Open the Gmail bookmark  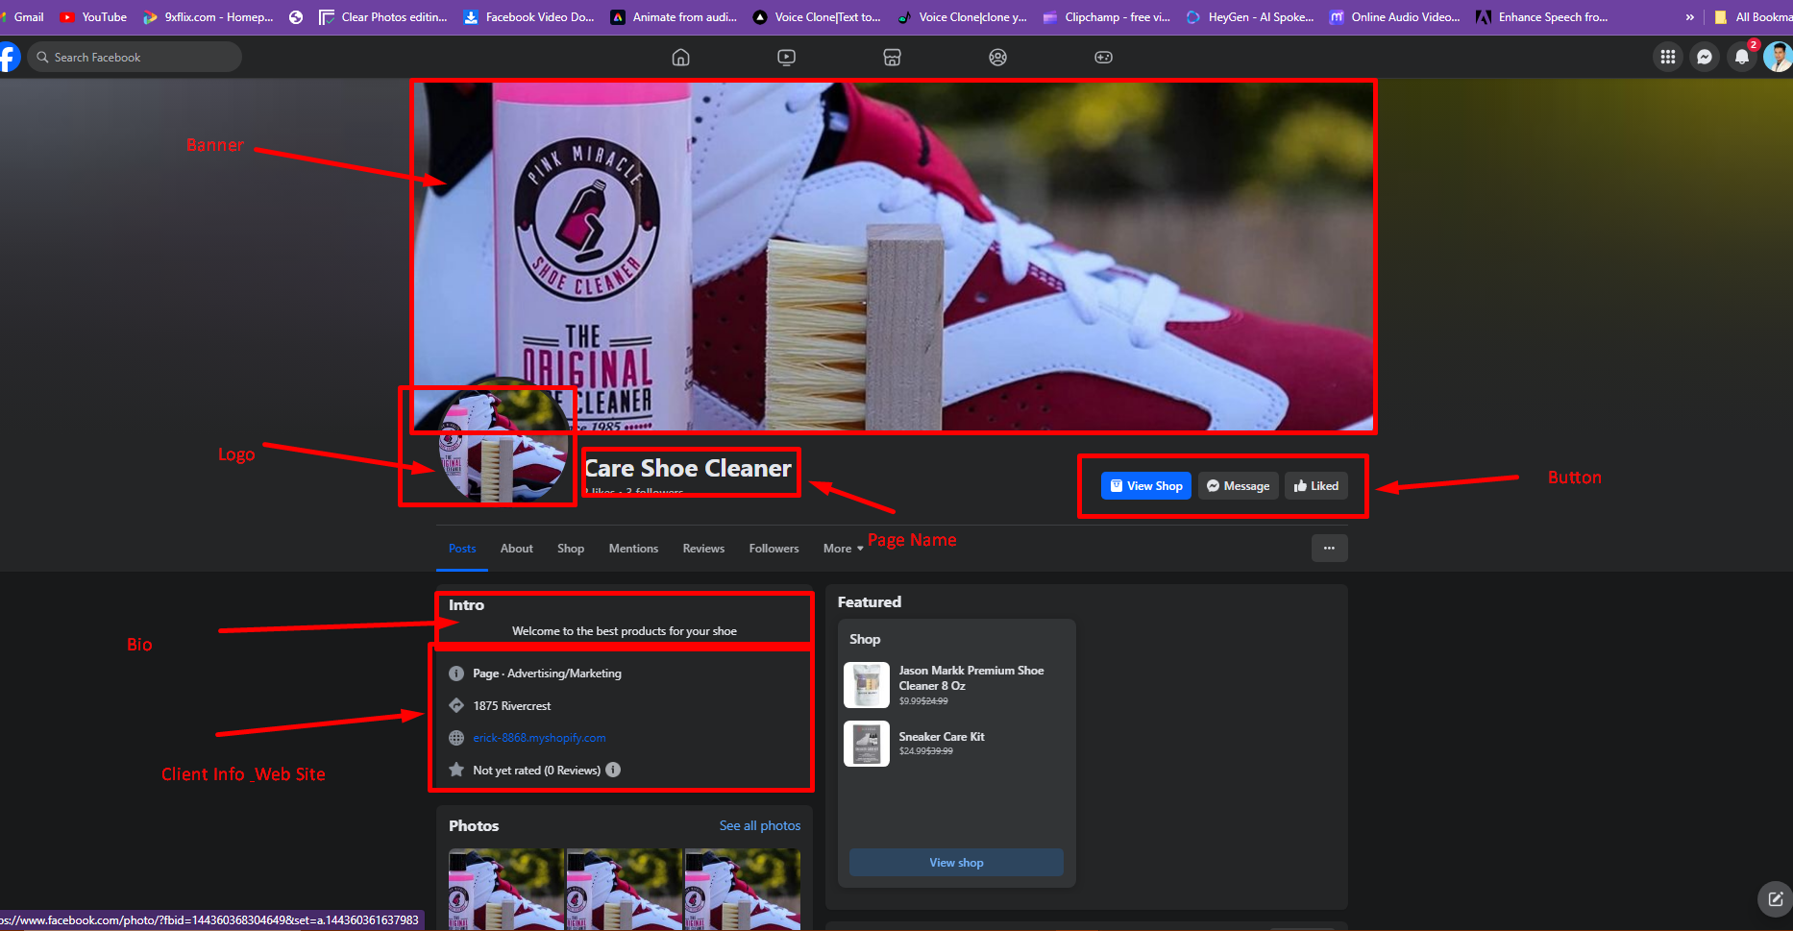[x=21, y=17]
